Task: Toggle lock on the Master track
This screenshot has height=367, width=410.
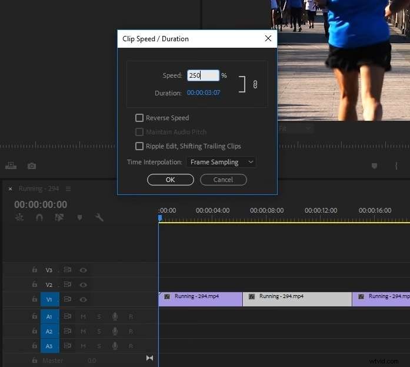Action: [35, 360]
